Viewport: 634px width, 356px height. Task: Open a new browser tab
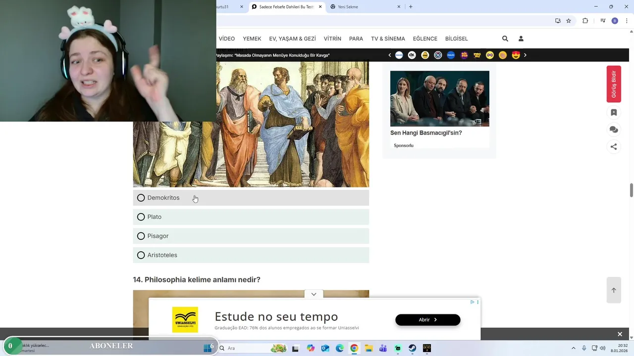coord(411,7)
